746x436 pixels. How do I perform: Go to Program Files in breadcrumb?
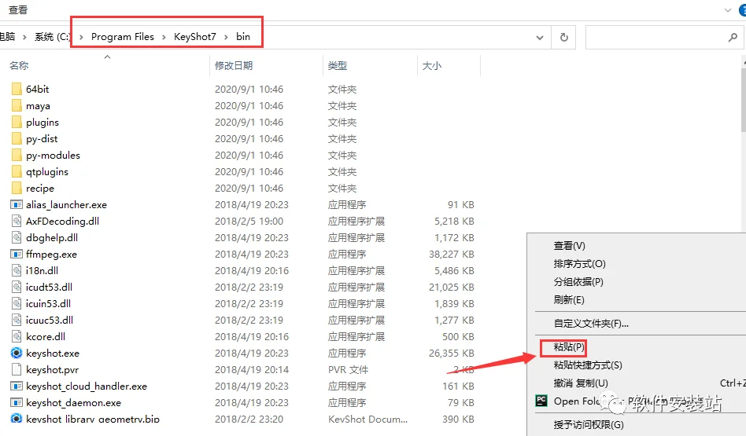123,37
